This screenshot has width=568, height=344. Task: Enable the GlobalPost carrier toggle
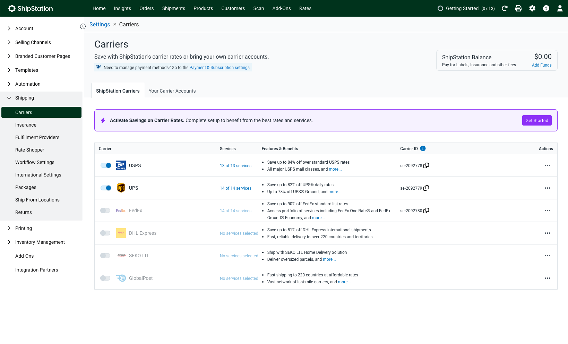[105, 278]
